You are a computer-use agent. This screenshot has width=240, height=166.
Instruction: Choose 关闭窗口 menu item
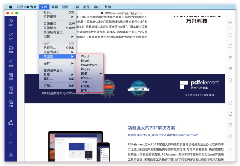(x=58, y=24)
